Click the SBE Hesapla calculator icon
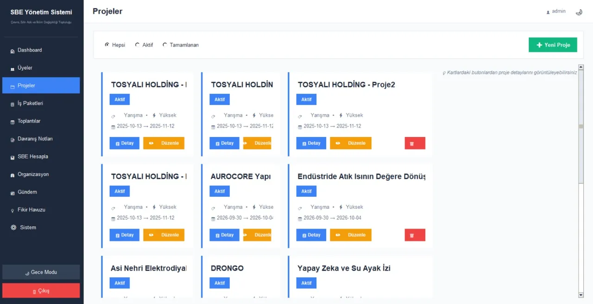 point(13,157)
